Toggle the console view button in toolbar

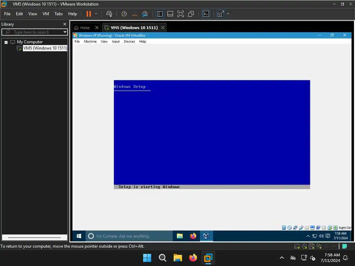206,14
